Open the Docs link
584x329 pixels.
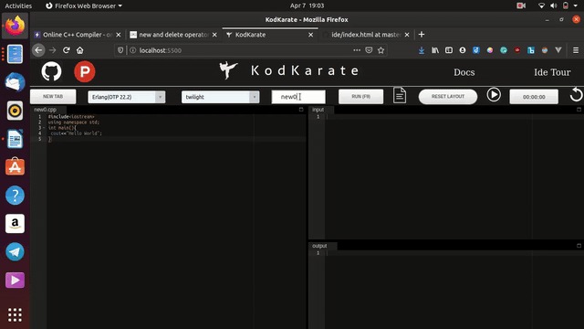click(x=464, y=72)
